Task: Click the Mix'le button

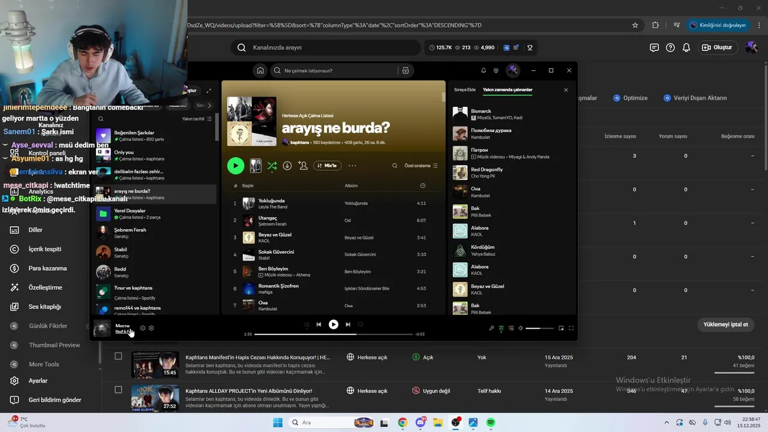Action: (327, 166)
